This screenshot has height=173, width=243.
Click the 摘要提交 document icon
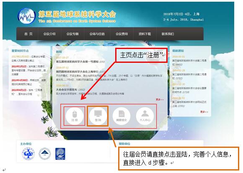[121, 116]
